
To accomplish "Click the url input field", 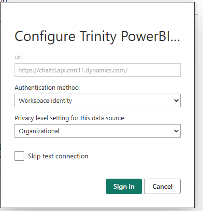I will click(98, 70).
